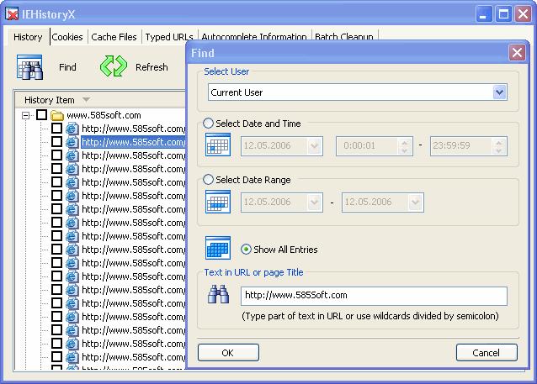This screenshot has width=537, height=384.
Task: Select the 'Select Date Range' radio button
Action: point(208,180)
